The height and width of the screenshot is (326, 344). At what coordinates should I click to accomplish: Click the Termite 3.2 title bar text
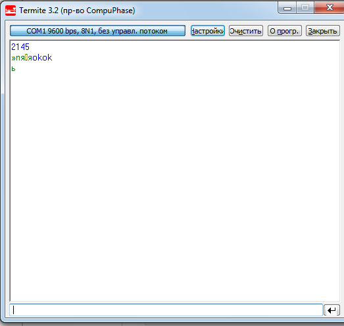point(77,11)
